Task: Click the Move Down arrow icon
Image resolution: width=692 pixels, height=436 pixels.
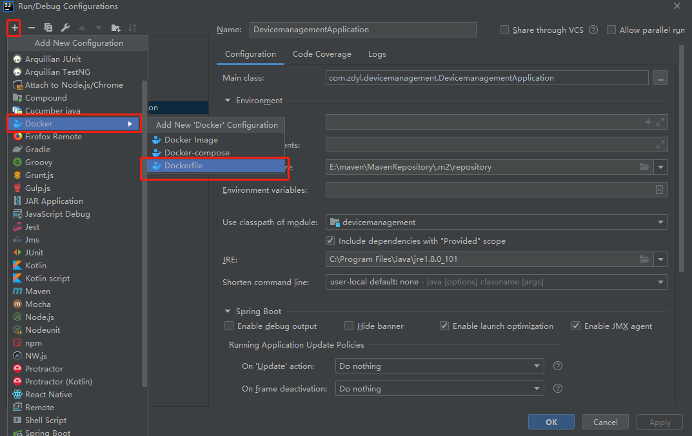Action: tap(99, 28)
